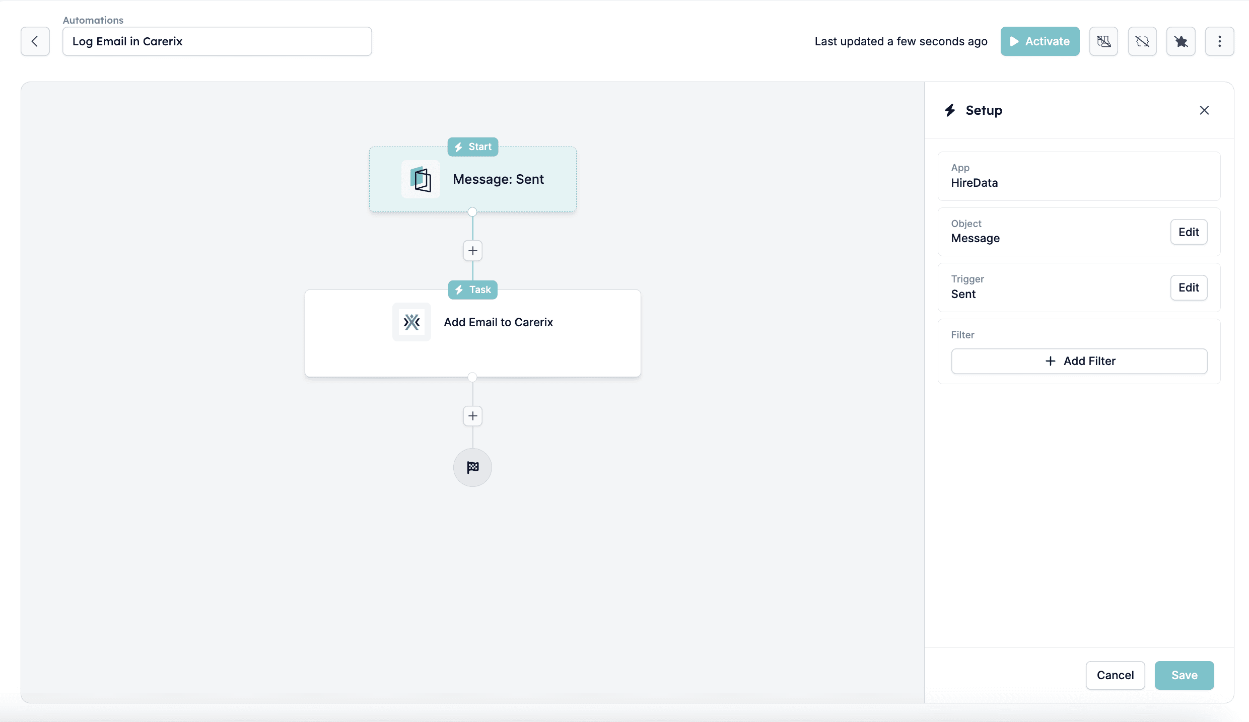Image resolution: width=1249 pixels, height=722 pixels.
Task: Open the Add Email to Carerix task
Action: tap(472, 333)
